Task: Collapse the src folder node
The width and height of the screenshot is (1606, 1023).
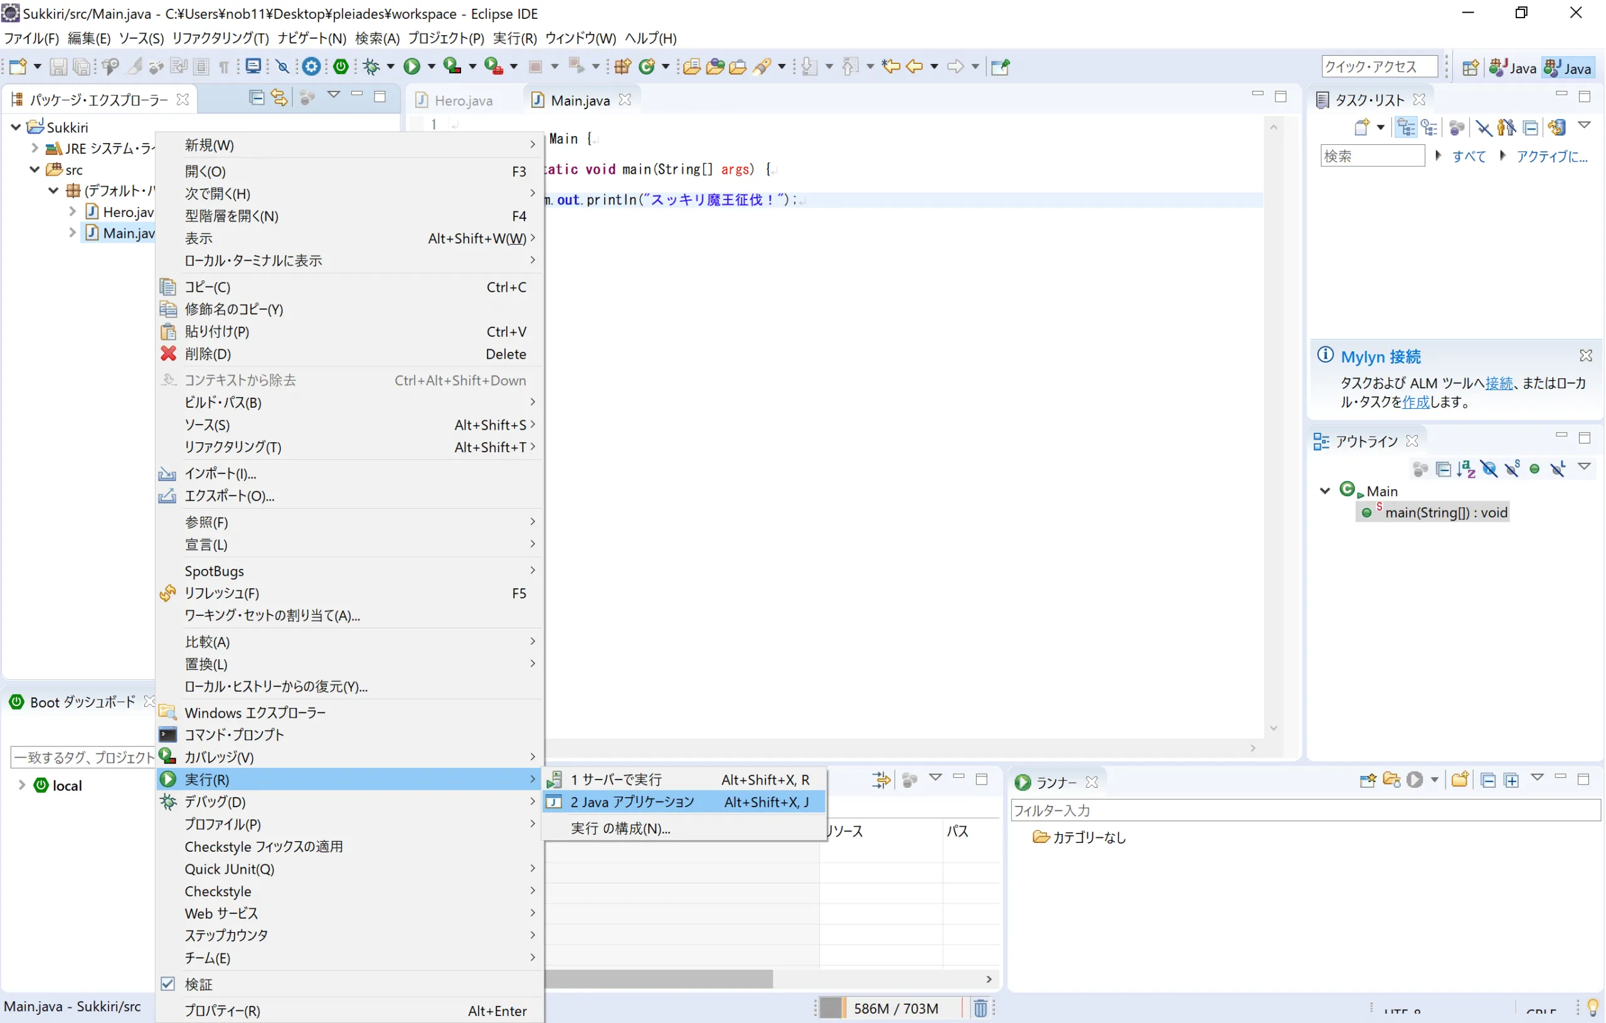Action: pyautogui.click(x=35, y=169)
